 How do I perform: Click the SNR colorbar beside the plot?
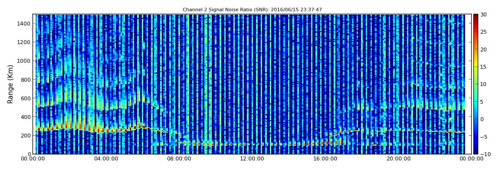coord(476,84)
